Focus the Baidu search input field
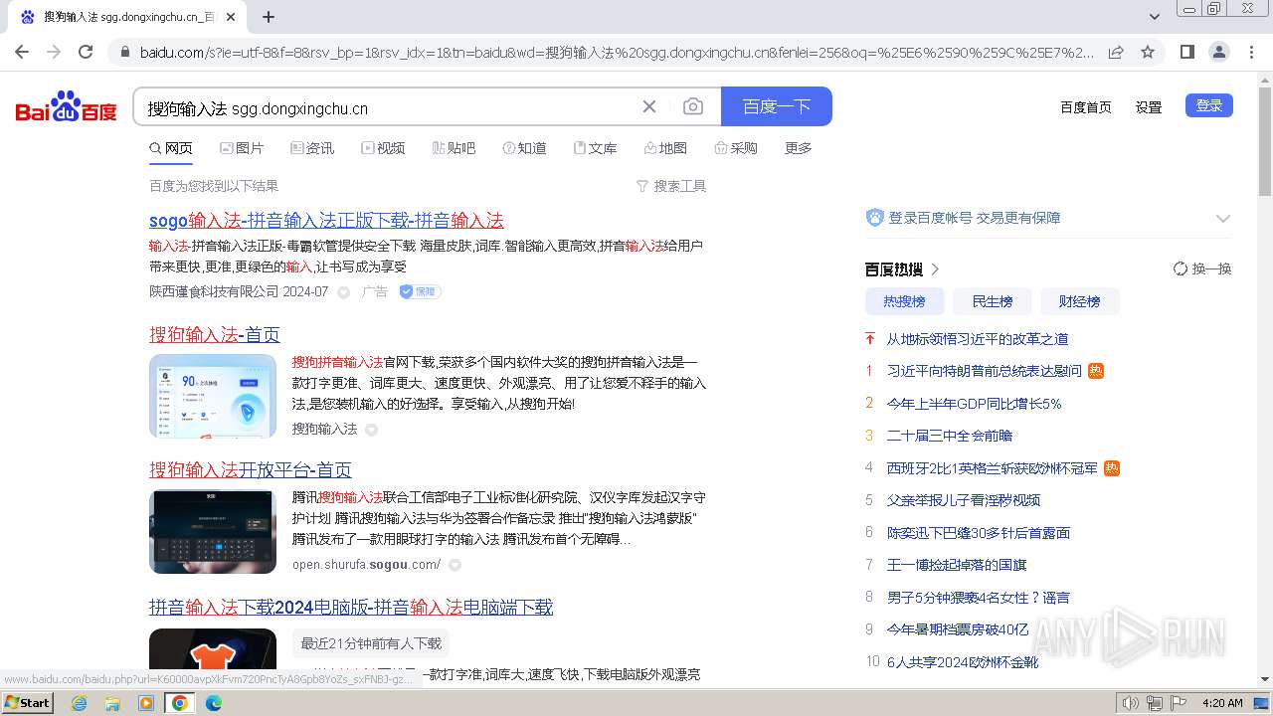 388,107
